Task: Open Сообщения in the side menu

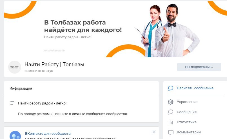Action: pyautogui.click(x=187, y=112)
